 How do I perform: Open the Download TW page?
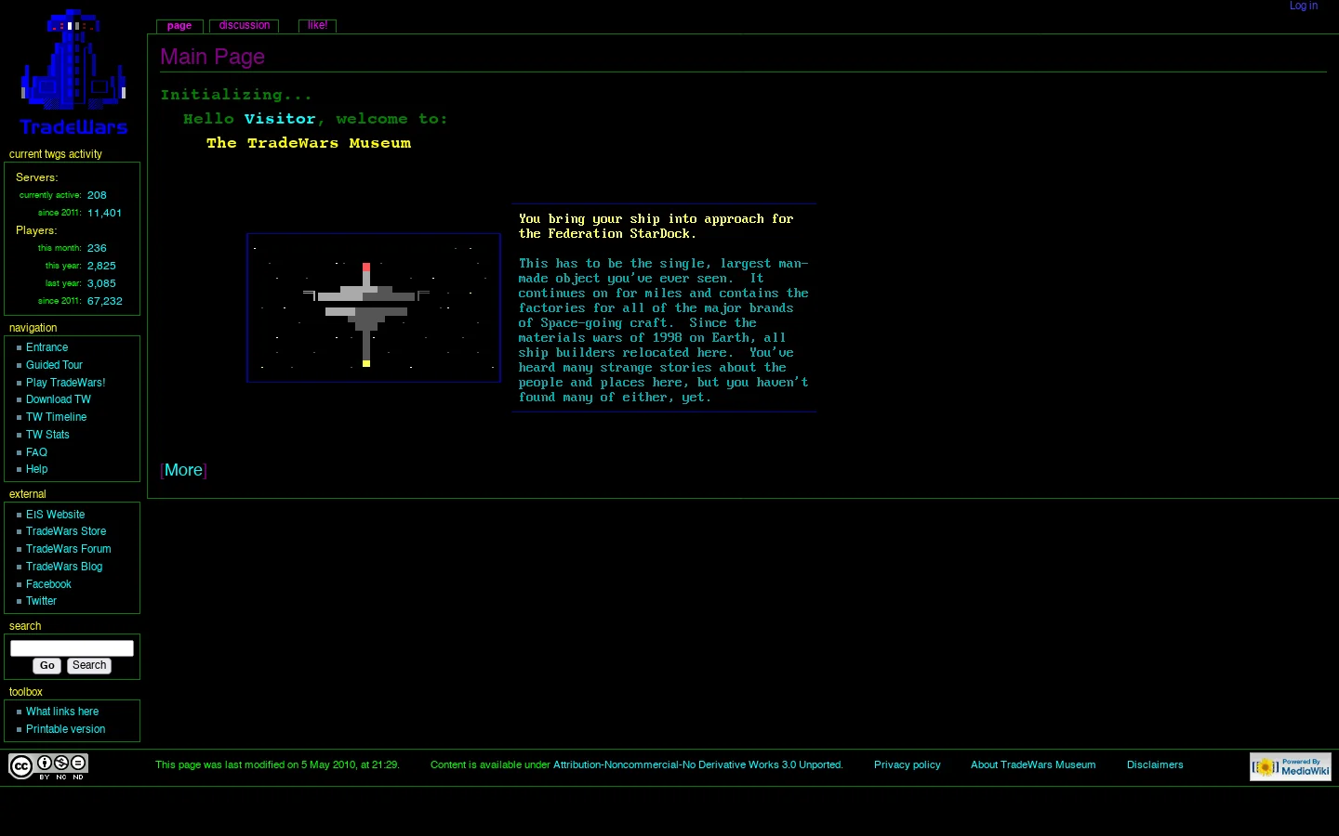[59, 399]
